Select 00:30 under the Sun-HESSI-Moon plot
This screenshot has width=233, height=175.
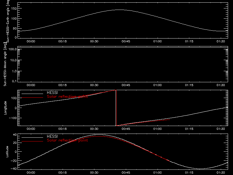click(94, 85)
